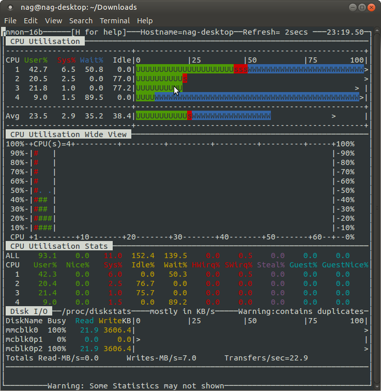Close the terminal window
This screenshot has height=391, width=381.
pyautogui.click(x=371, y=7)
